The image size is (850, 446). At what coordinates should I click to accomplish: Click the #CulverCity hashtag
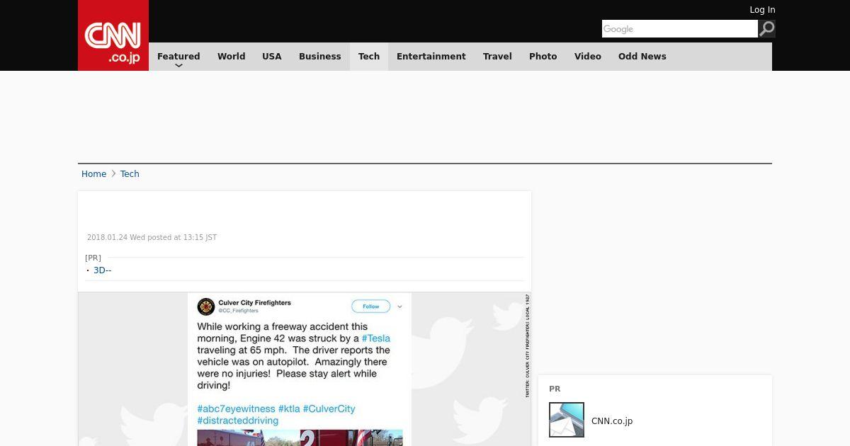(329, 408)
